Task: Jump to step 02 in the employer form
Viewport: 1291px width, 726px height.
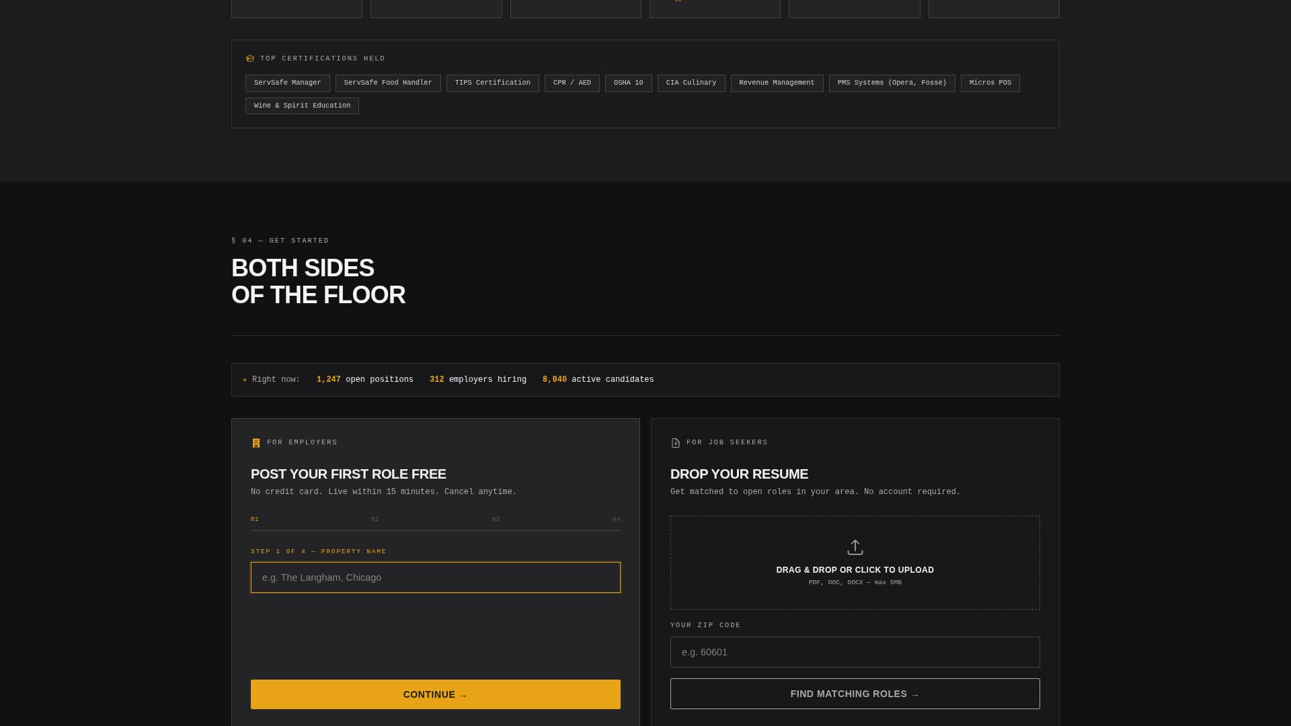Action: 375,519
